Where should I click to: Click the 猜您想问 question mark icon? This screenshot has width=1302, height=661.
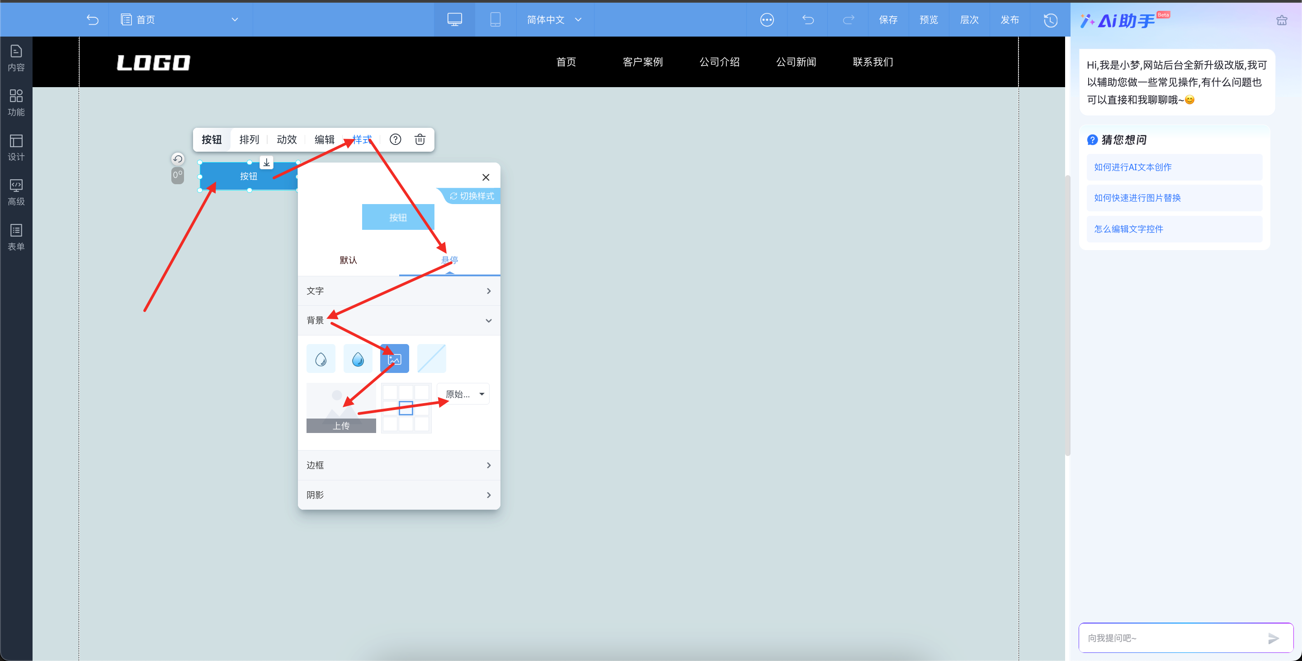pyautogui.click(x=1092, y=140)
